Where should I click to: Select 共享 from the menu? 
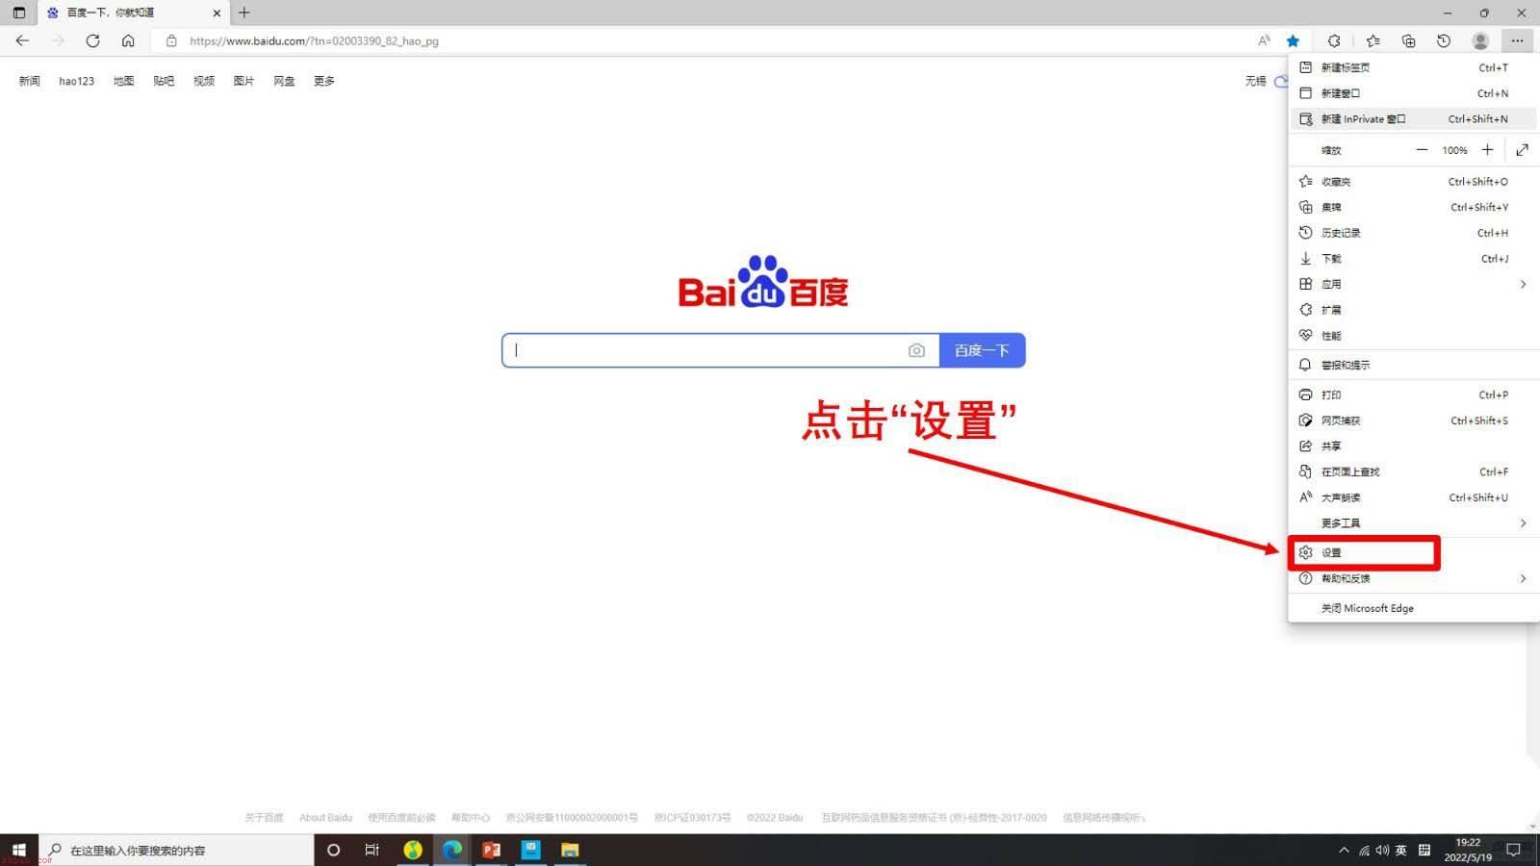1413,446
